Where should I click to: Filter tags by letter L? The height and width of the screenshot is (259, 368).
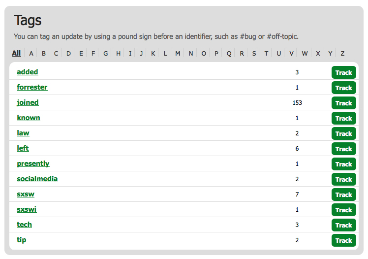pos(165,54)
